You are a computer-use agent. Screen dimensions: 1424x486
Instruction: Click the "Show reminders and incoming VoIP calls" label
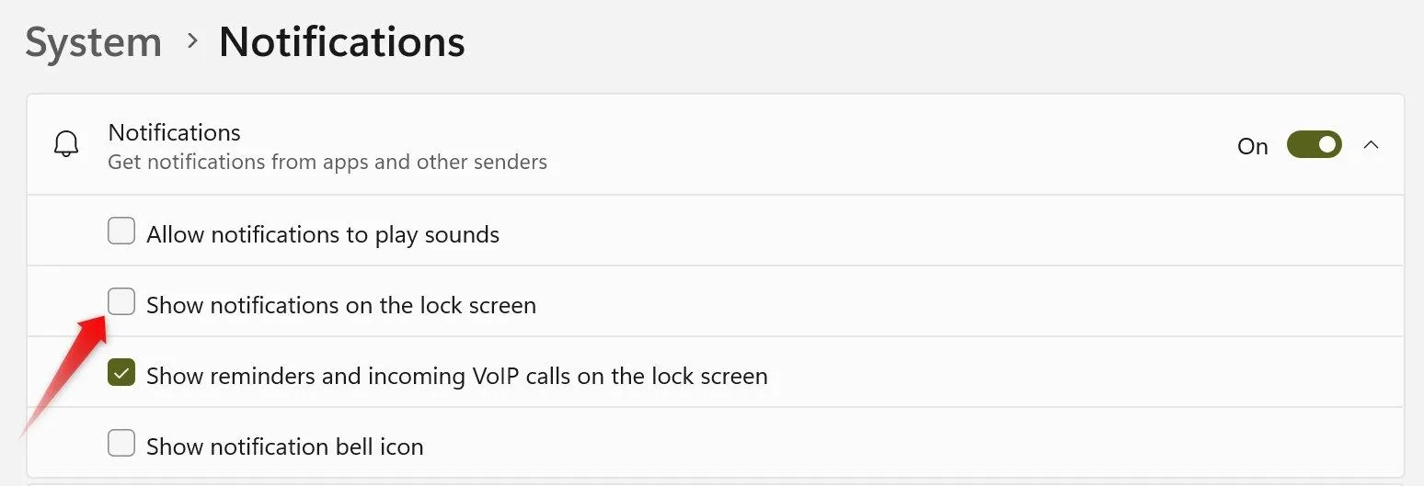[457, 376]
